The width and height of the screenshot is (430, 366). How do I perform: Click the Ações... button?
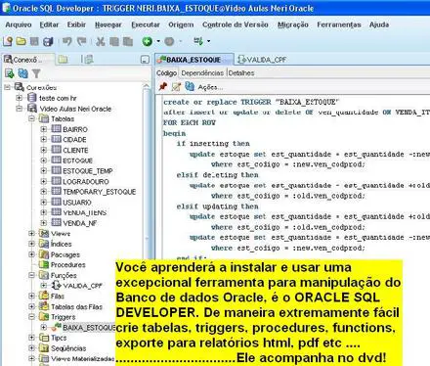click(210, 87)
